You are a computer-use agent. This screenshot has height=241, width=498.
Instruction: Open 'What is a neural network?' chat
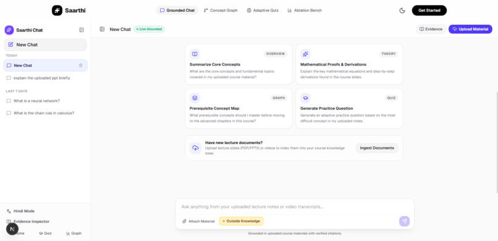(x=45, y=101)
